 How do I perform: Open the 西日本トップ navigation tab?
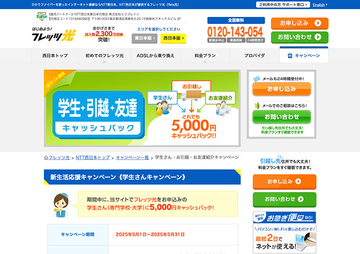point(55,56)
